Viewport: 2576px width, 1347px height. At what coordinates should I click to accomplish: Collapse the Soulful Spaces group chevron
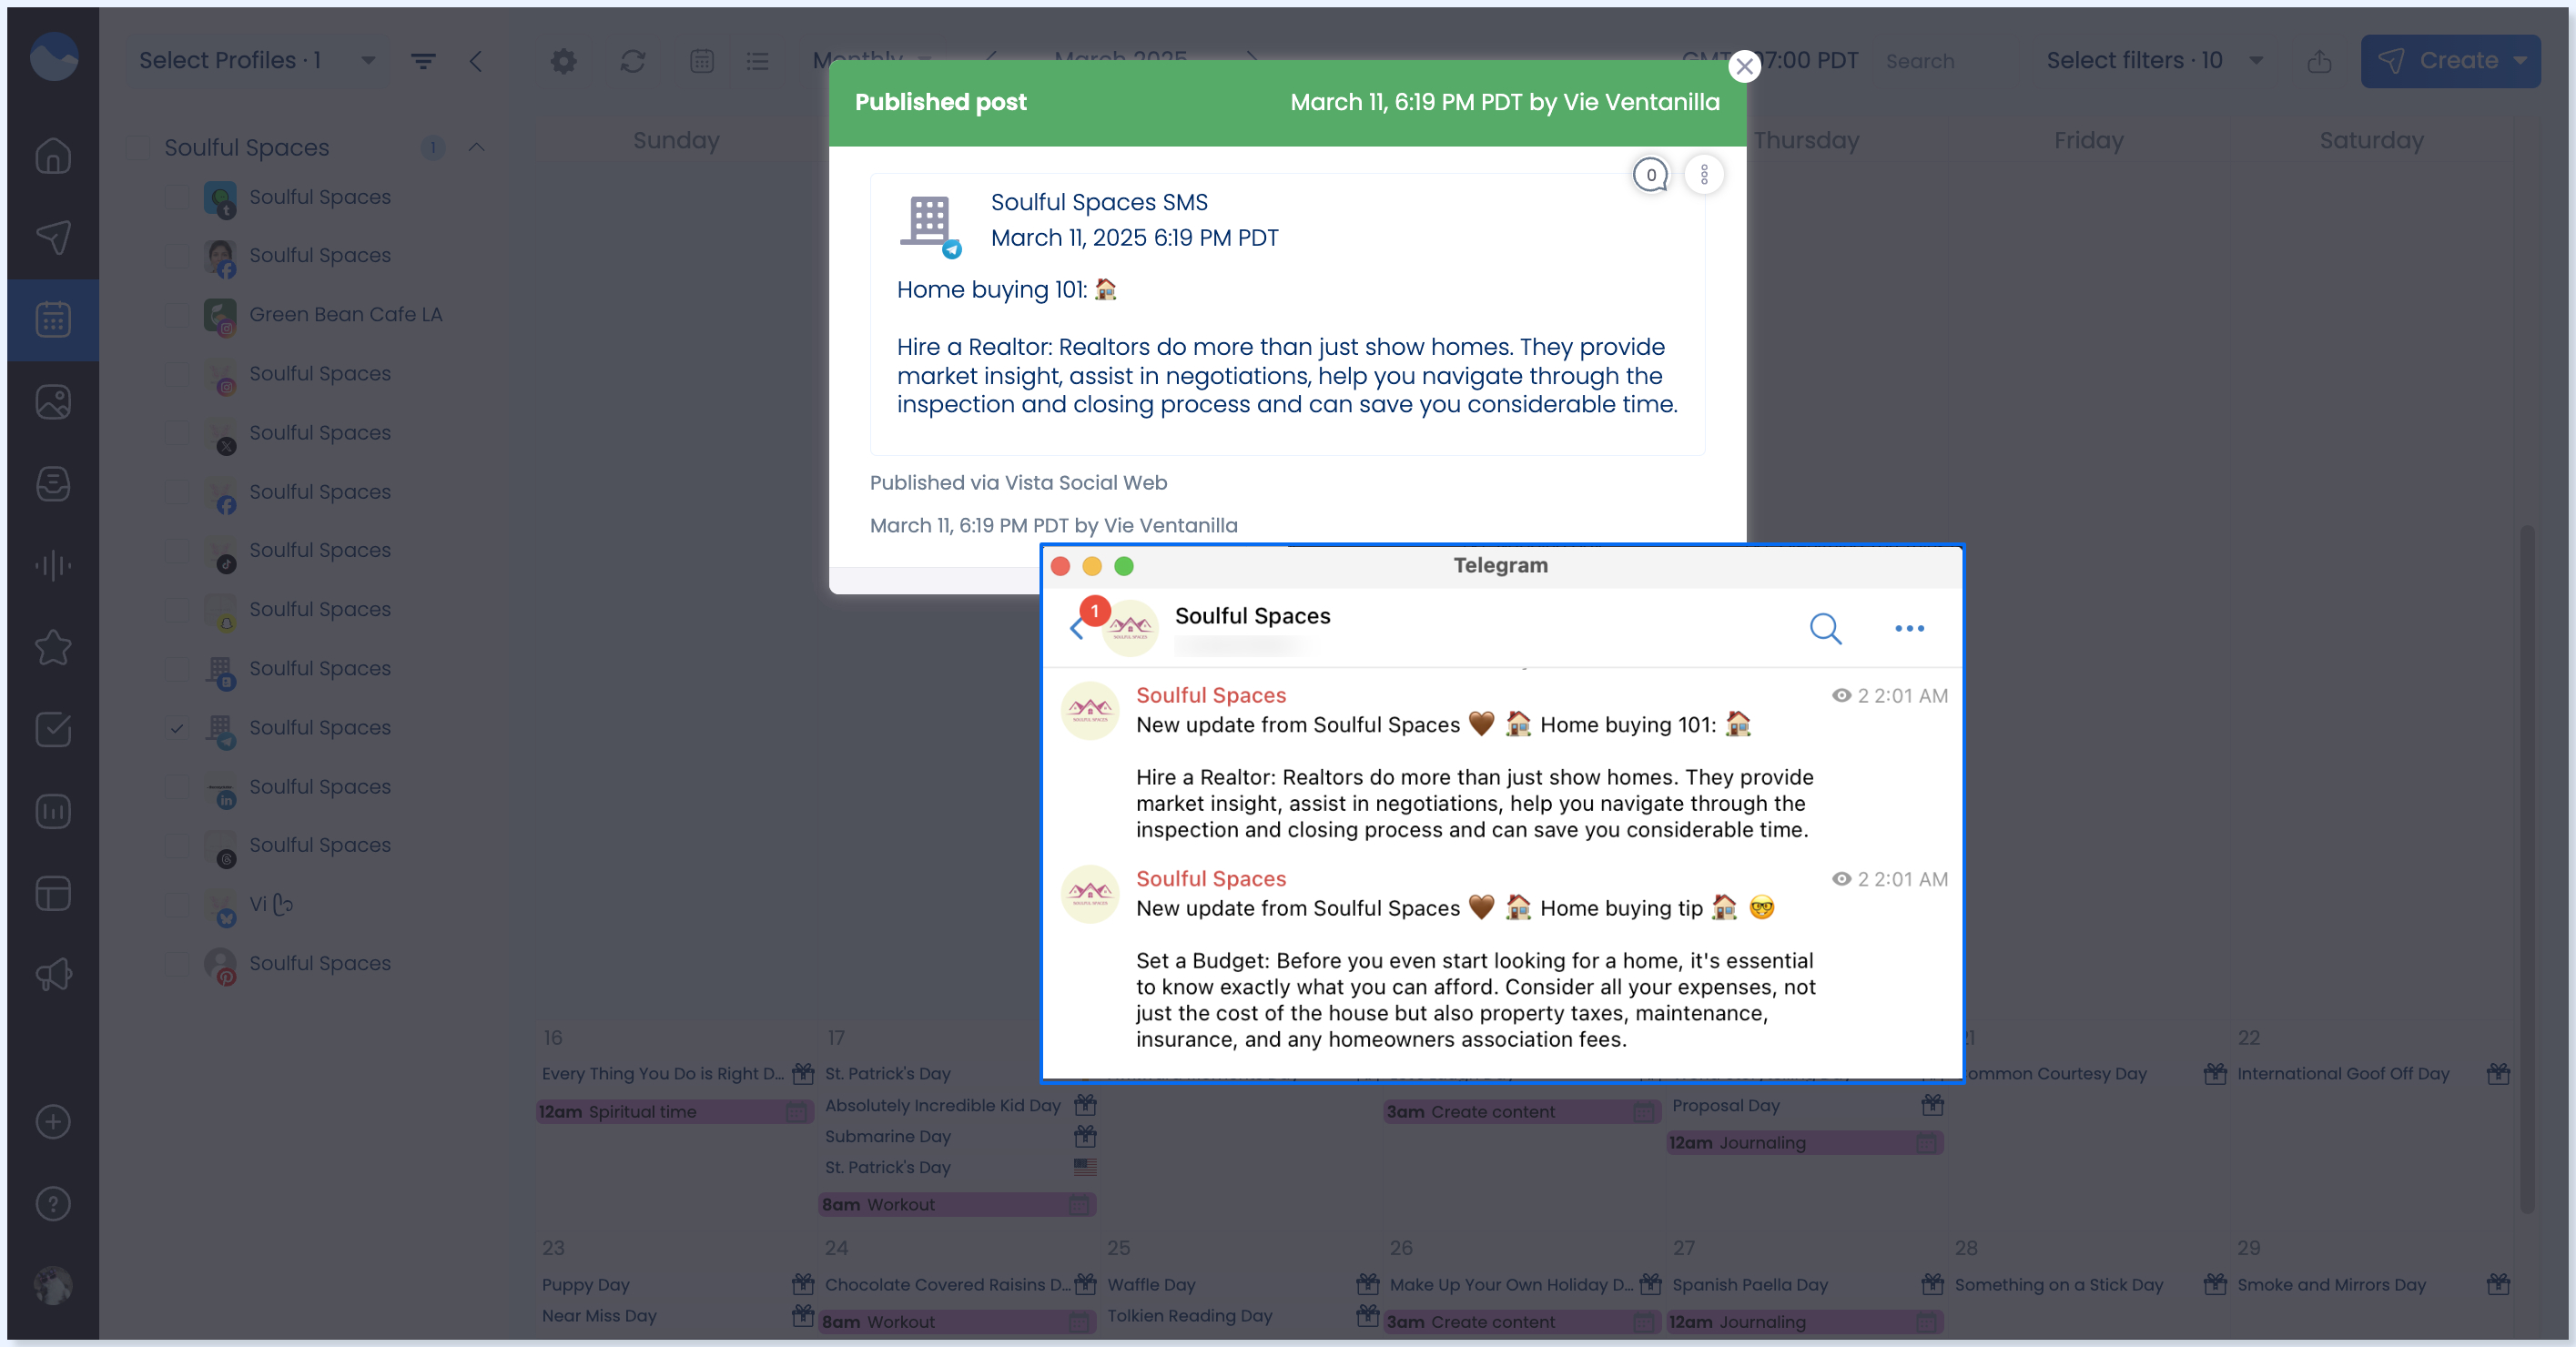click(476, 147)
